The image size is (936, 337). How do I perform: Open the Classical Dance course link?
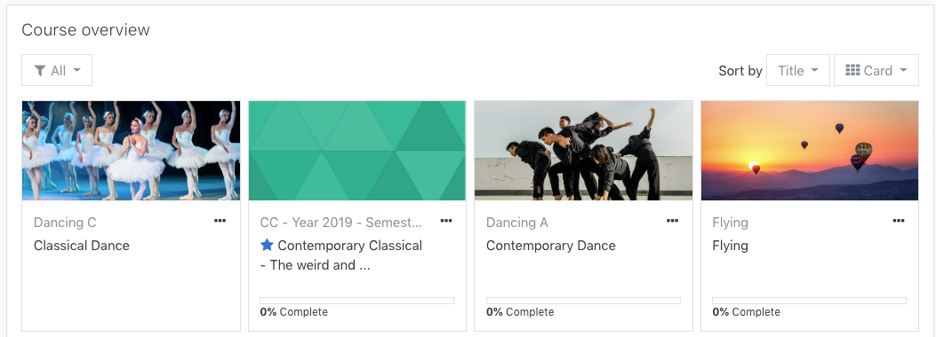click(82, 246)
